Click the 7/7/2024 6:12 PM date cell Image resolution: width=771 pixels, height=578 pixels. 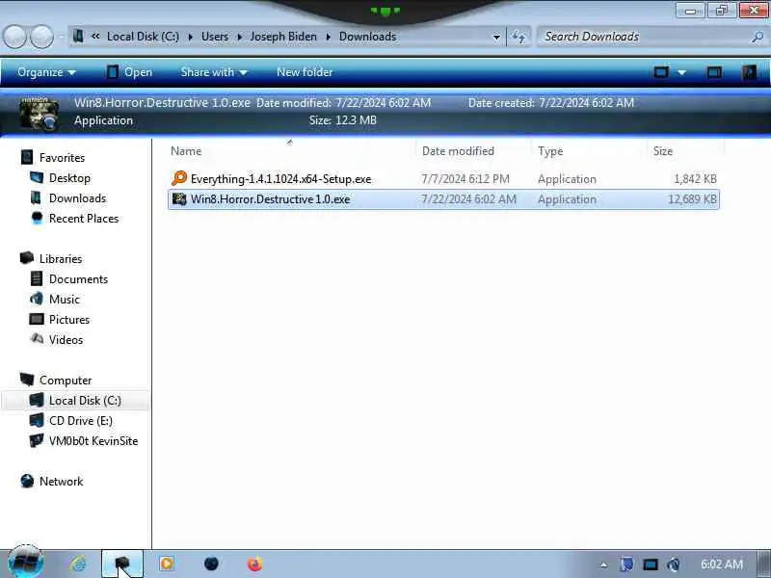click(465, 179)
